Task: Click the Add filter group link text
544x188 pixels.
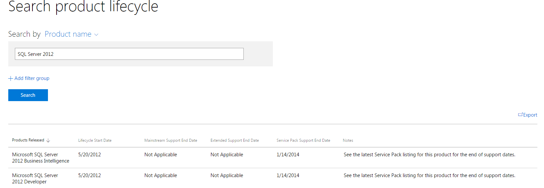Action: 32,78
